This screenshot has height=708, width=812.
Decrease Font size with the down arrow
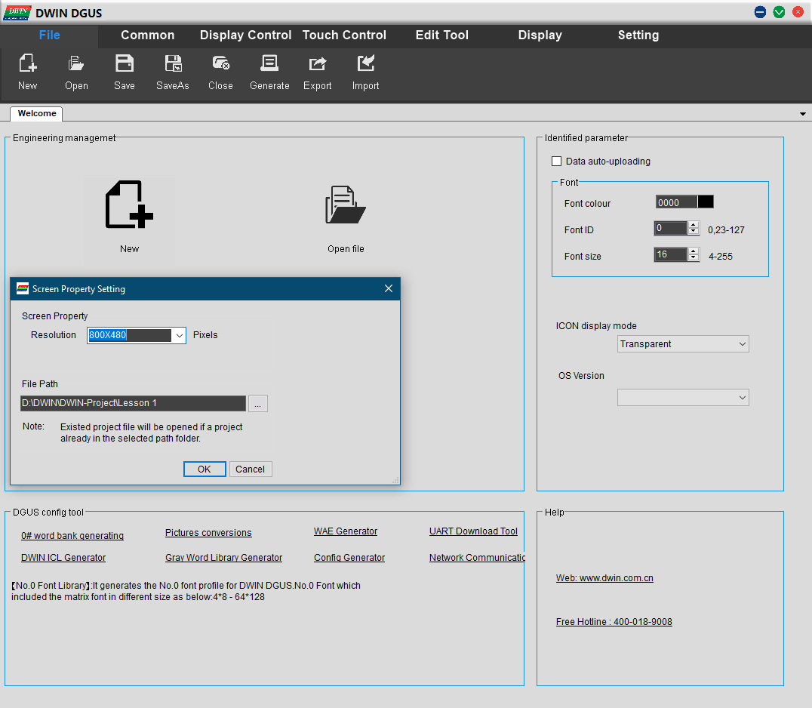(x=694, y=258)
